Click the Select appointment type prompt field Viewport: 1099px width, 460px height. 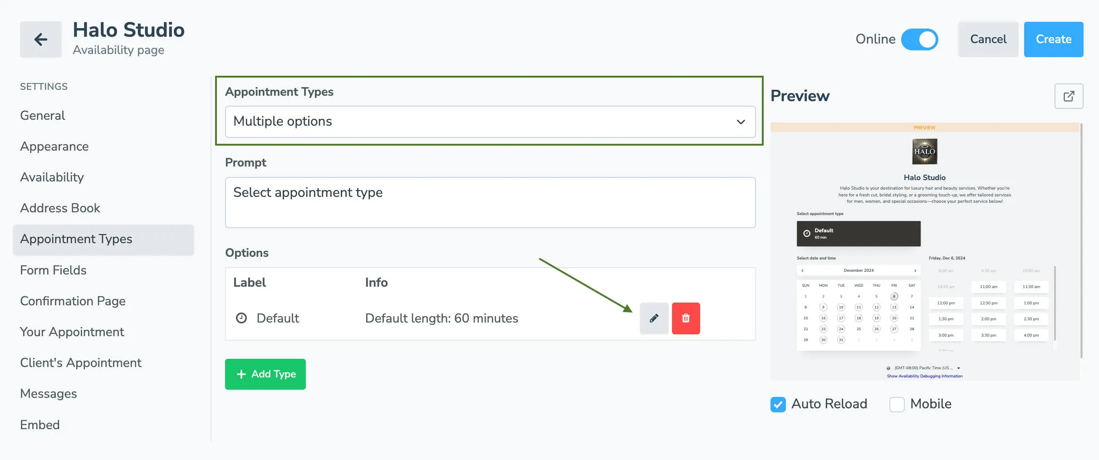point(490,202)
